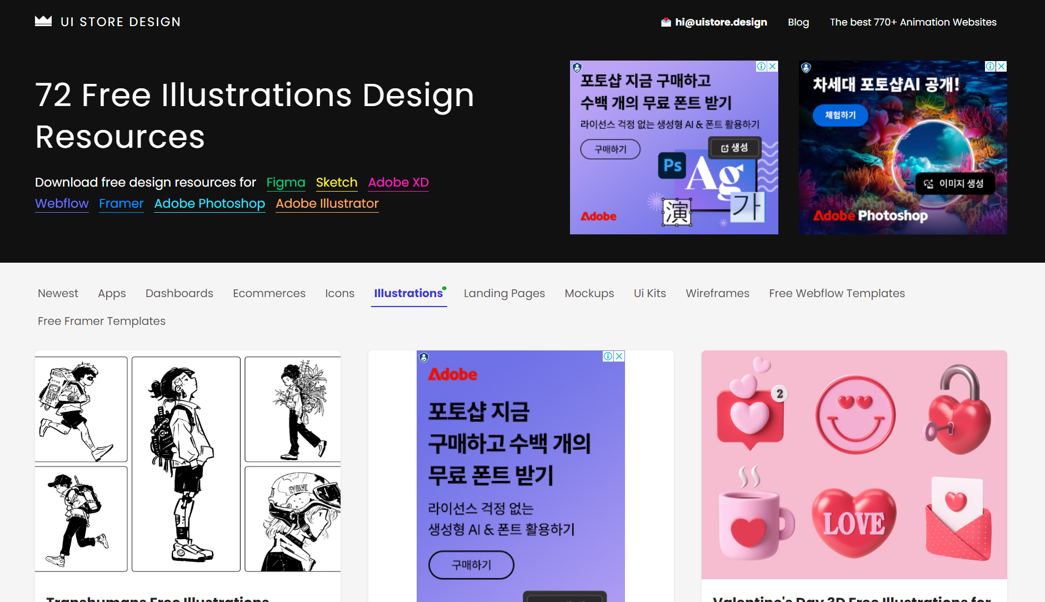Screen dimensions: 1045x602
Task: Open Free Framer Templates tab
Action: point(102,321)
